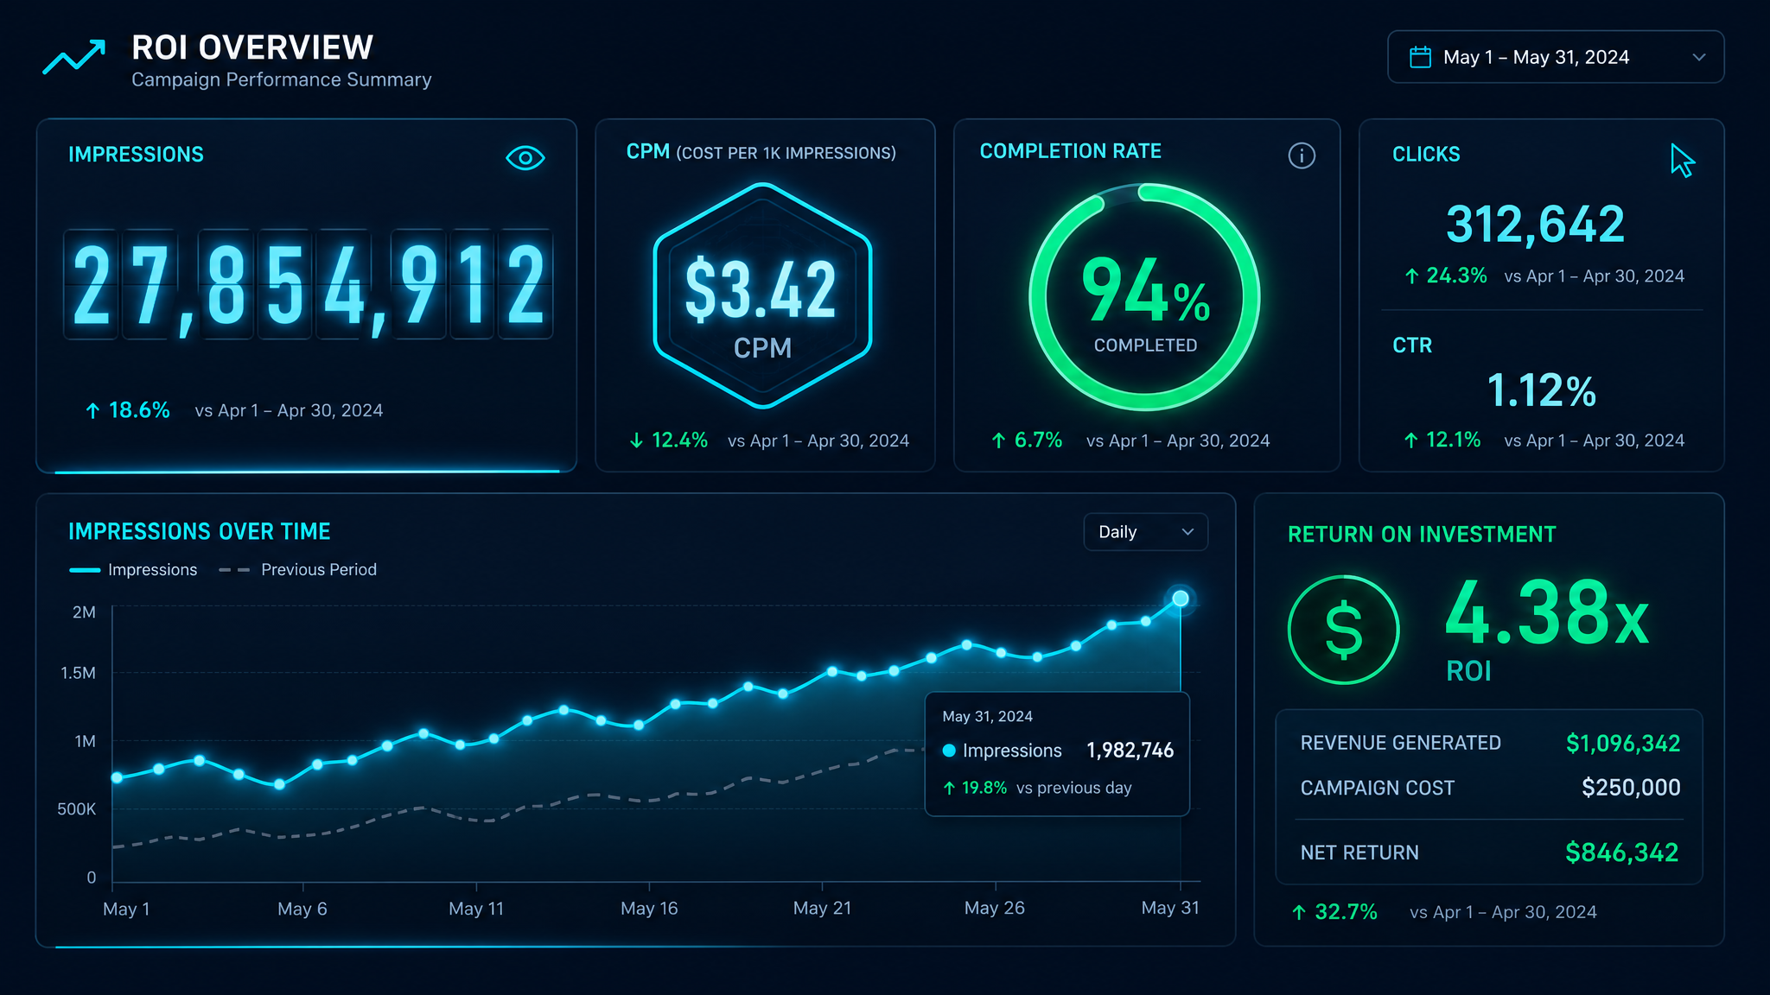This screenshot has height=995, width=1770.
Task: Click the COMPLETED label inside the ring
Action: coord(1145,345)
